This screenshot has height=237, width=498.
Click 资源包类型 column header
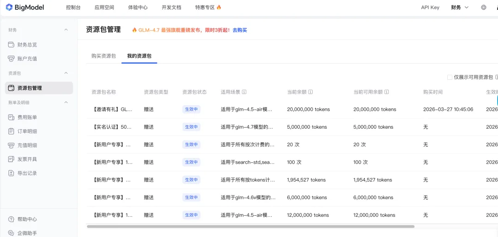[x=156, y=92]
